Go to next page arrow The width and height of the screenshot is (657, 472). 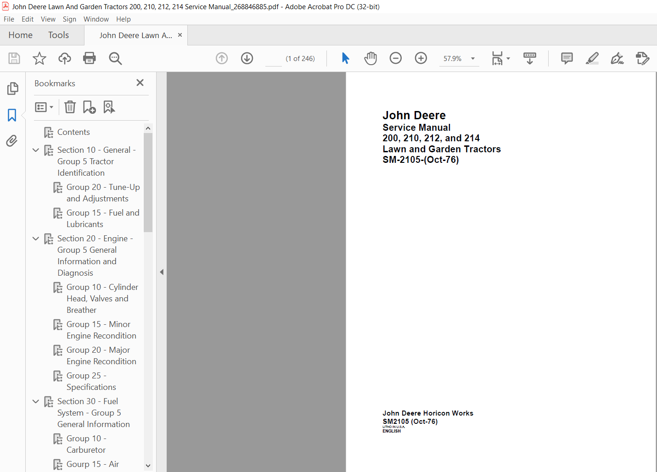pyautogui.click(x=247, y=58)
